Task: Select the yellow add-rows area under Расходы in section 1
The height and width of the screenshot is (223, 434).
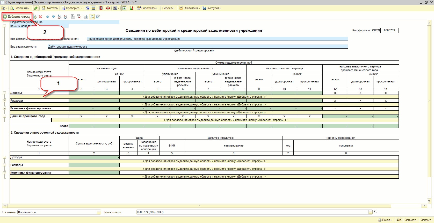Action: click(204, 105)
